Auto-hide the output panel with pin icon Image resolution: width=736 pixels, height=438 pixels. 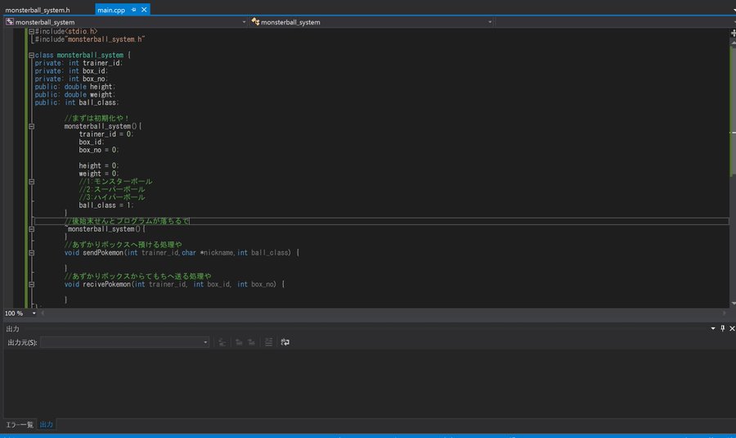point(722,328)
